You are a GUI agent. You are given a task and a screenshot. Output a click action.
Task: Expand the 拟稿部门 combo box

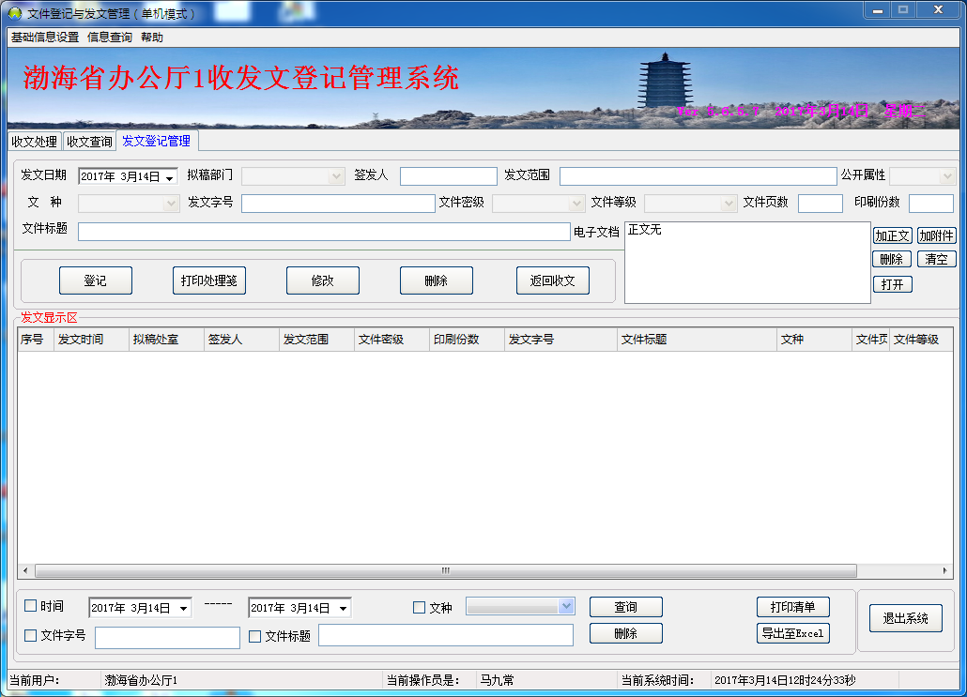pos(336,177)
